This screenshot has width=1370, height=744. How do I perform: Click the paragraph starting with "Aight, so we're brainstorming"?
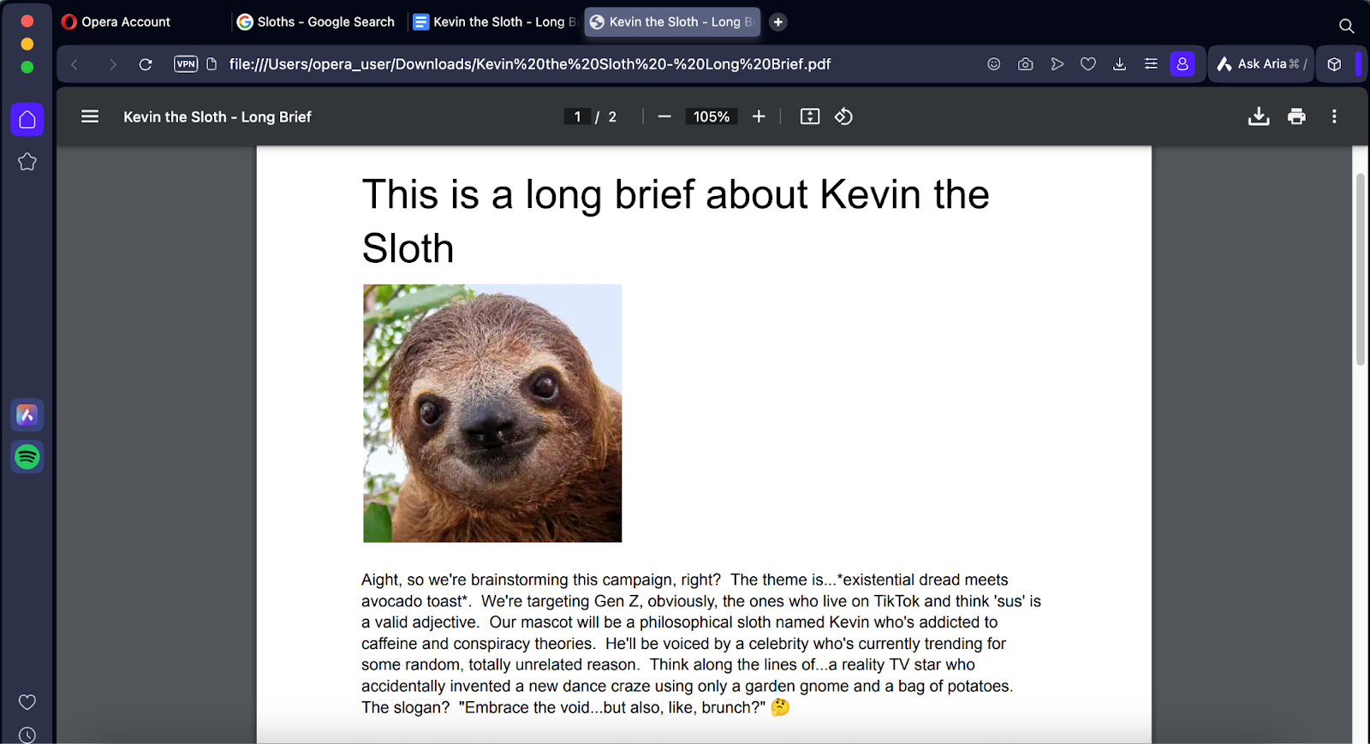[701, 644]
